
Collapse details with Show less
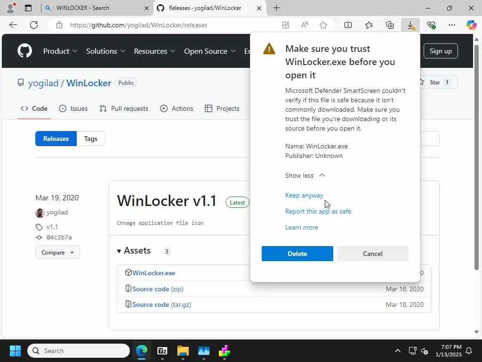305,175
